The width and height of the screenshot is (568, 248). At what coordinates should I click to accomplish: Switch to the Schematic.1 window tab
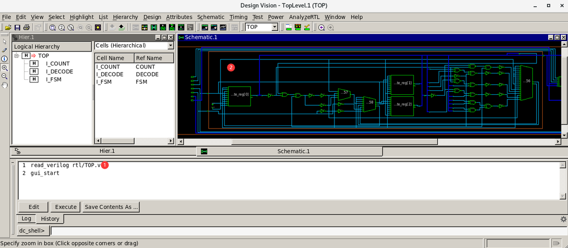[x=289, y=151]
